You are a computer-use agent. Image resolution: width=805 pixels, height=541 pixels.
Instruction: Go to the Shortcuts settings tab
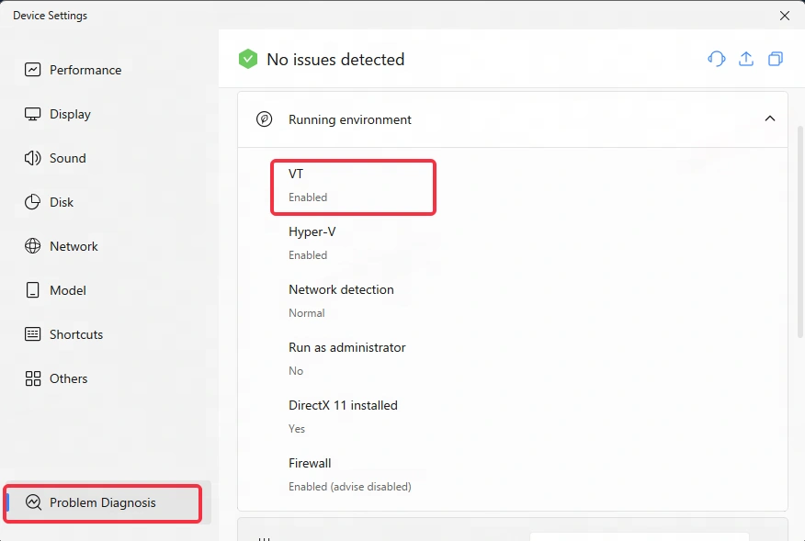click(x=75, y=334)
